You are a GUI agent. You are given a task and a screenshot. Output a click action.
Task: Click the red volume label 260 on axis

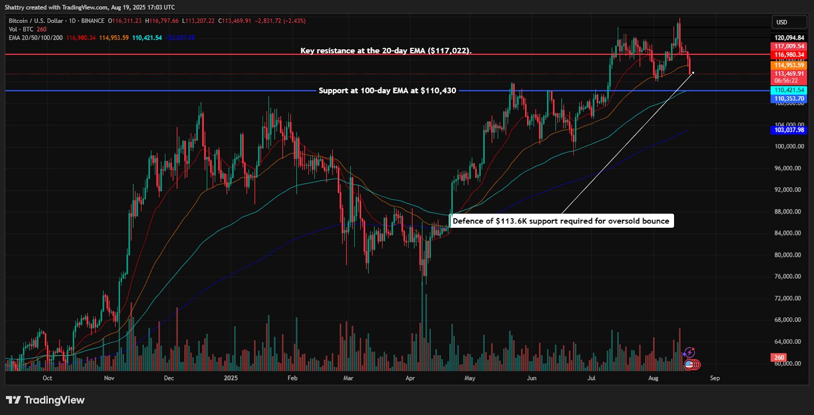point(779,358)
